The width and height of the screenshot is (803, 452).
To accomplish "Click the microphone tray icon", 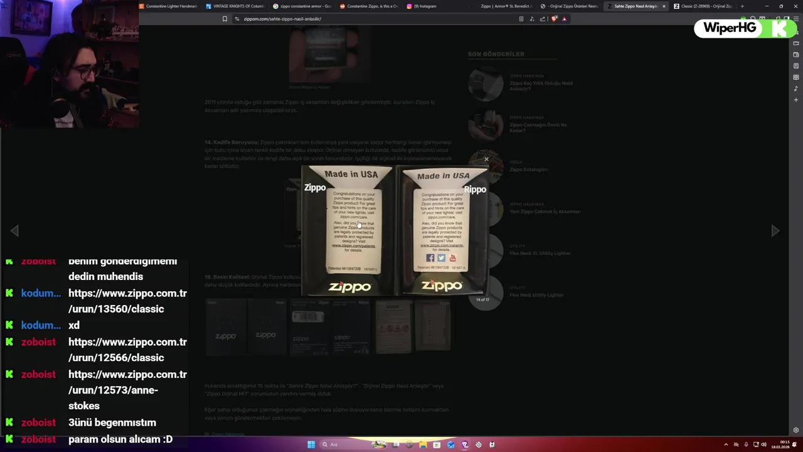I will click(x=746, y=444).
